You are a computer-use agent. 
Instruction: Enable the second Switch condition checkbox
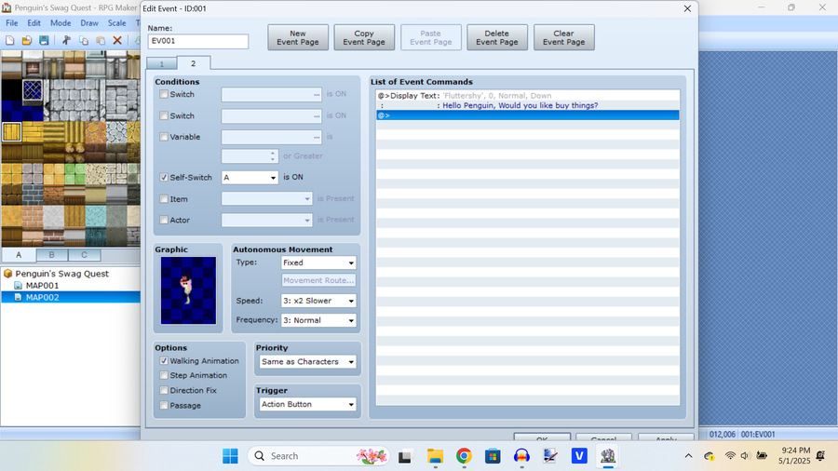[164, 115]
